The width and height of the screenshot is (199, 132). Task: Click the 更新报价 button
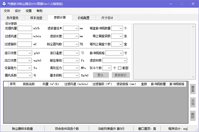[121, 75]
